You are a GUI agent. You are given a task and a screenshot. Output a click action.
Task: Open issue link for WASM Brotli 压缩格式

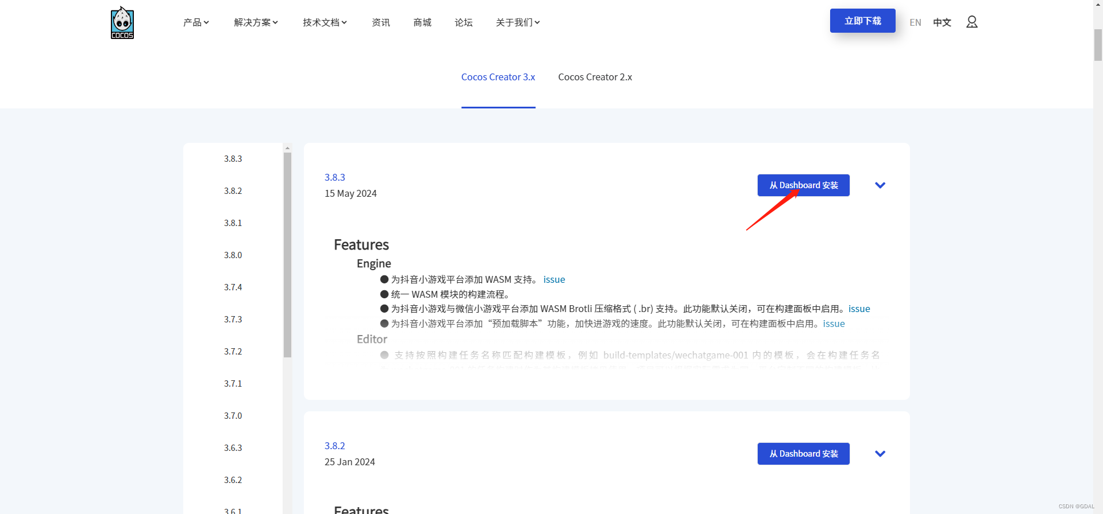pyautogui.click(x=859, y=309)
